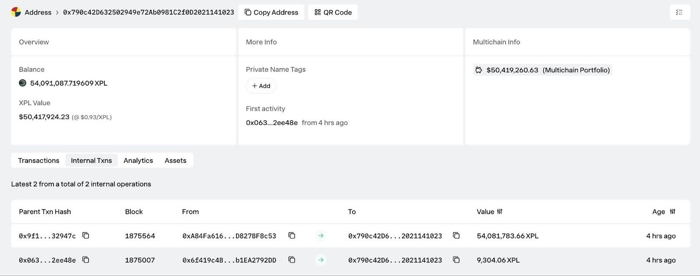
Task: Copy parent txn hash 0x9f1...32947c
Action: coord(86,236)
